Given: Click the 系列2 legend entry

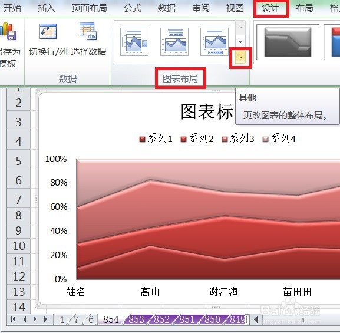Looking at the screenshot, I should coord(197,139).
